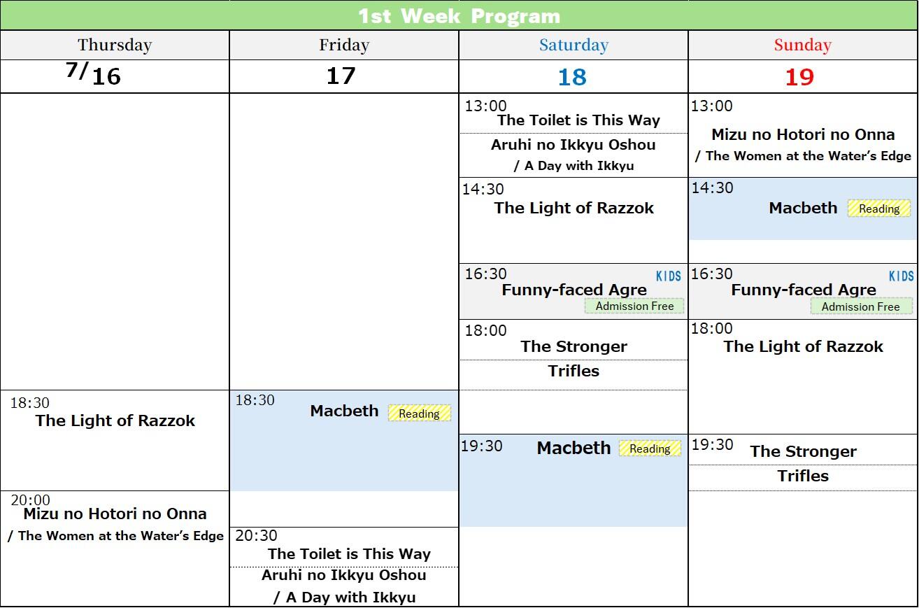The height and width of the screenshot is (608, 919).
Task: Click Sunday's Admission Free badge
Action: (x=861, y=306)
